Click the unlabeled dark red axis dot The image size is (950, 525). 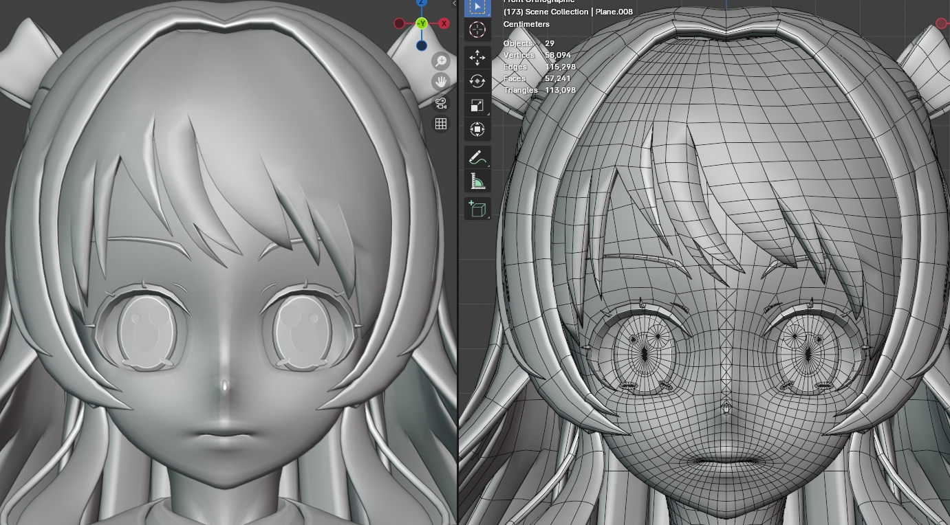click(x=400, y=23)
